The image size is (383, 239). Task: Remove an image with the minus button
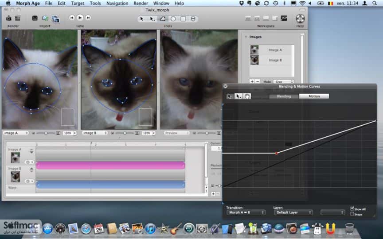[x=258, y=81]
